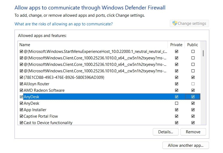The image size is (223, 153).
Task: Click the Change settings shield button
Action: [x=189, y=23]
